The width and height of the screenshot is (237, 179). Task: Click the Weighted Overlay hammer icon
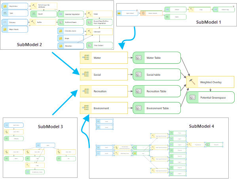click(192, 82)
